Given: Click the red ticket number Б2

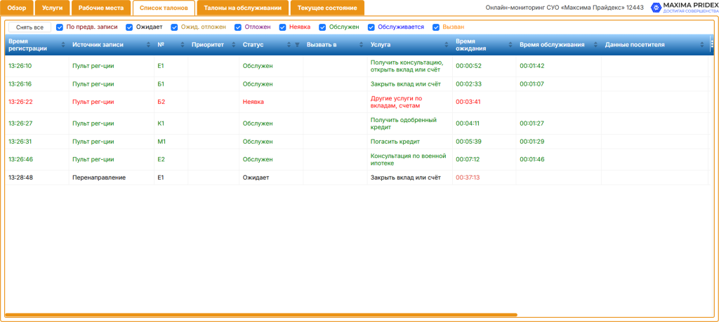Looking at the screenshot, I should [x=161, y=102].
